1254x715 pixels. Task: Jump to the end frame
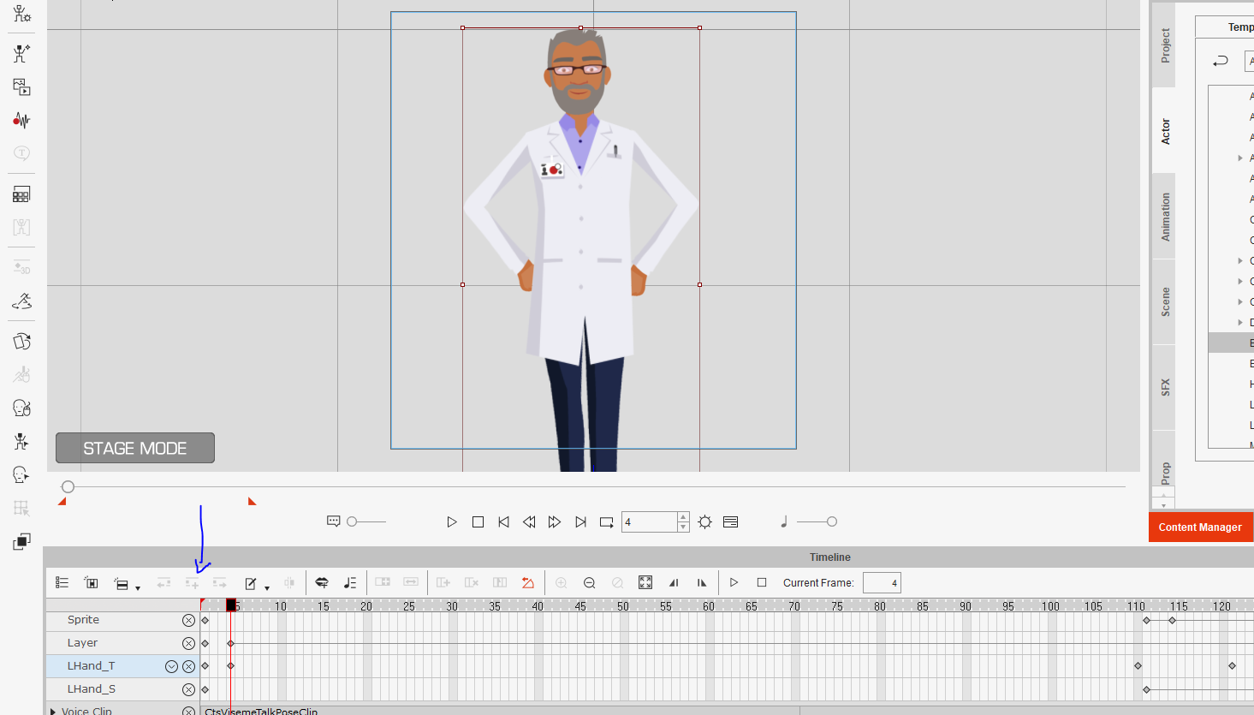pos(580,521)
